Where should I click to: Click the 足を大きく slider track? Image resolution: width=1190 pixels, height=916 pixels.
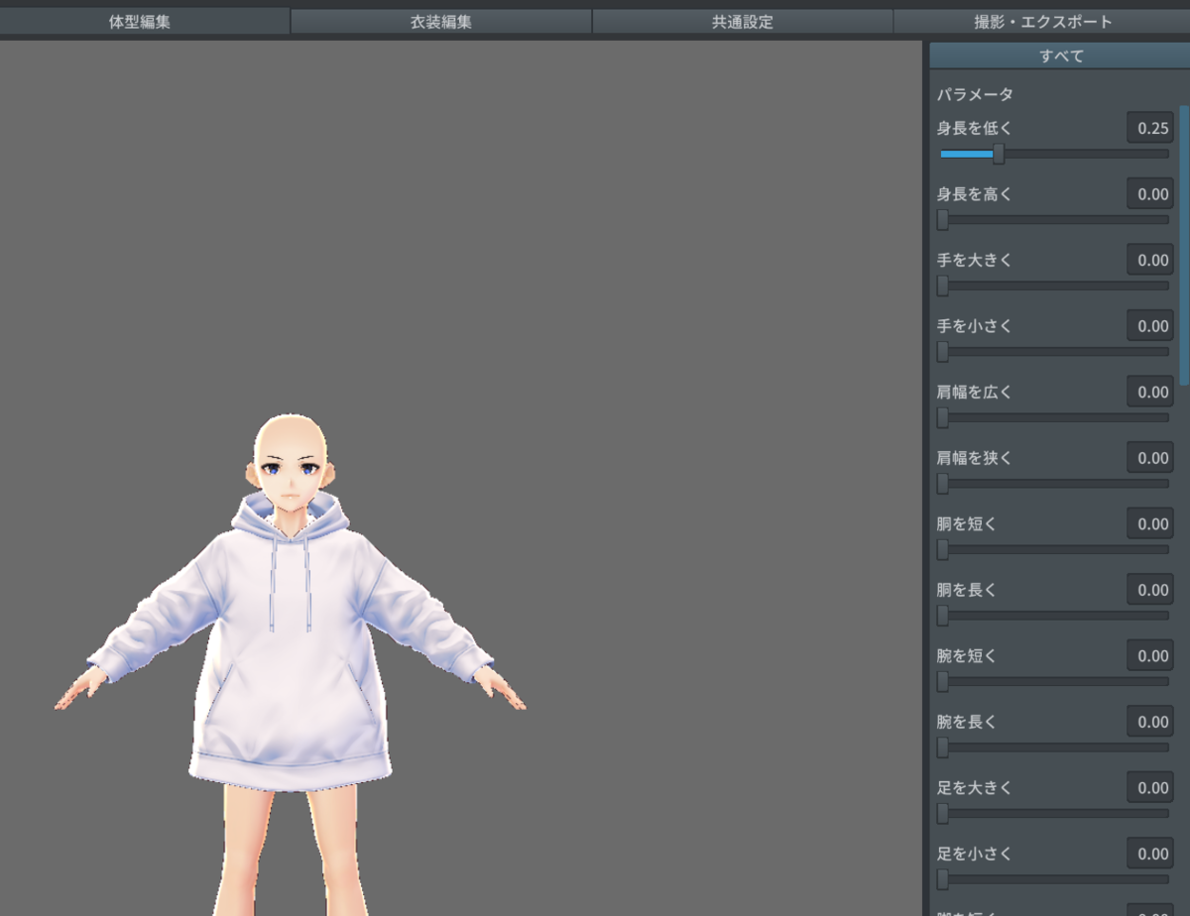click(x=1054, y=814)
